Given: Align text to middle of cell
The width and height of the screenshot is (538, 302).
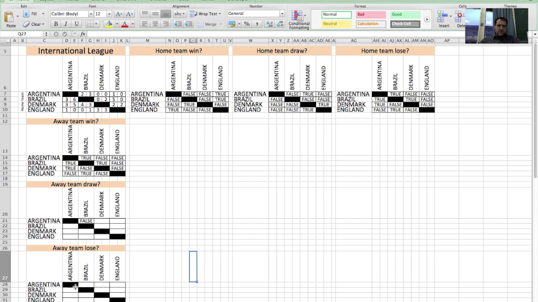Looking at the screenshot, I should pyautogui.click(x=156, y=14).
